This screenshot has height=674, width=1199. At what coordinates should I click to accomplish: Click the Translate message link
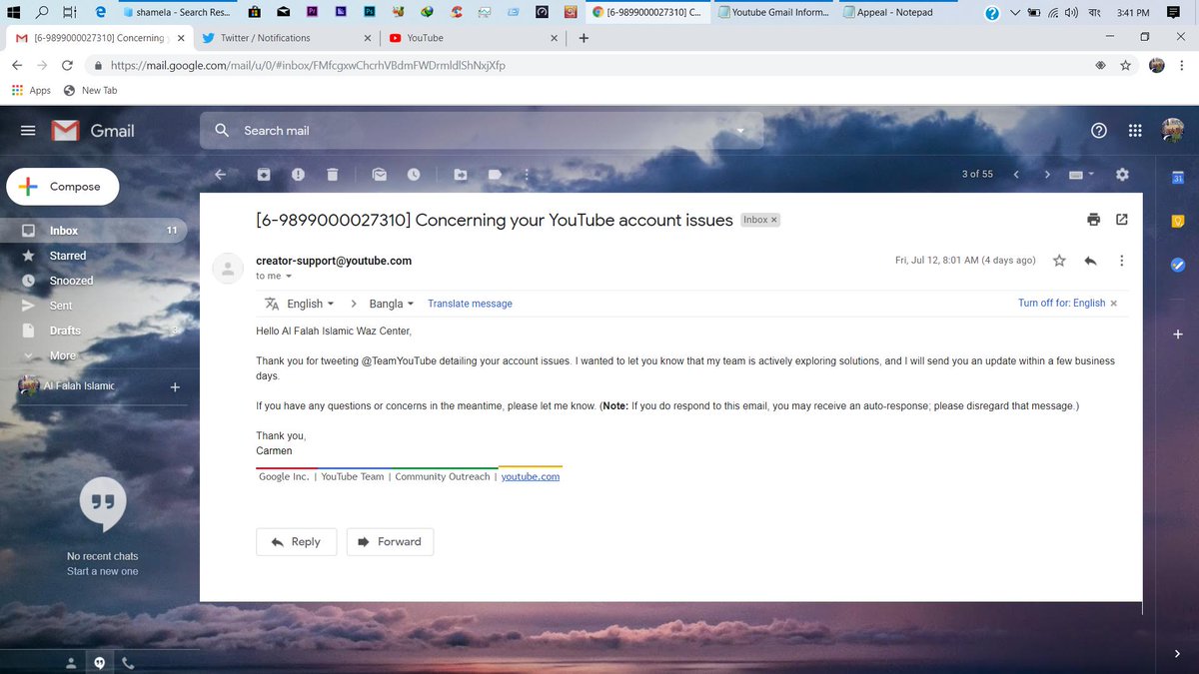pyautogui.click(x=470, y=304)
